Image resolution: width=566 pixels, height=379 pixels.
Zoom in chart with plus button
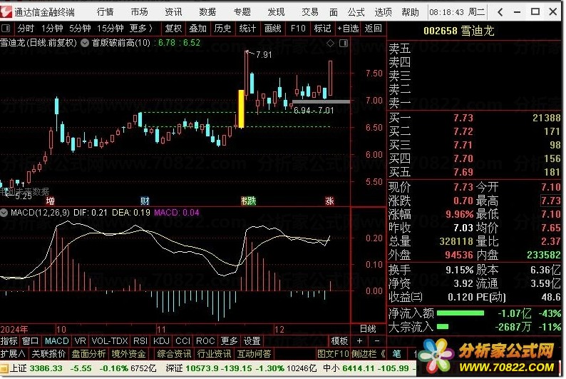(x=359, y=341)
